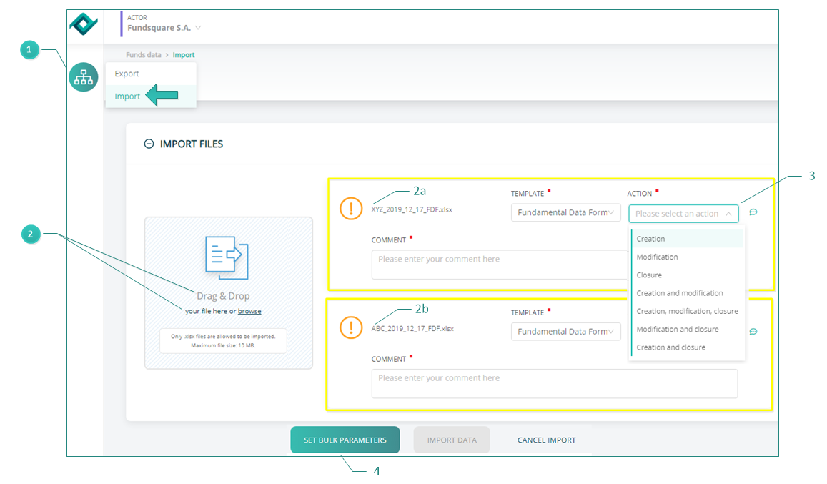
Task: Collapse the 'Please select an action' dropdown
Action: pyautogui.click(x=683, y=213)
